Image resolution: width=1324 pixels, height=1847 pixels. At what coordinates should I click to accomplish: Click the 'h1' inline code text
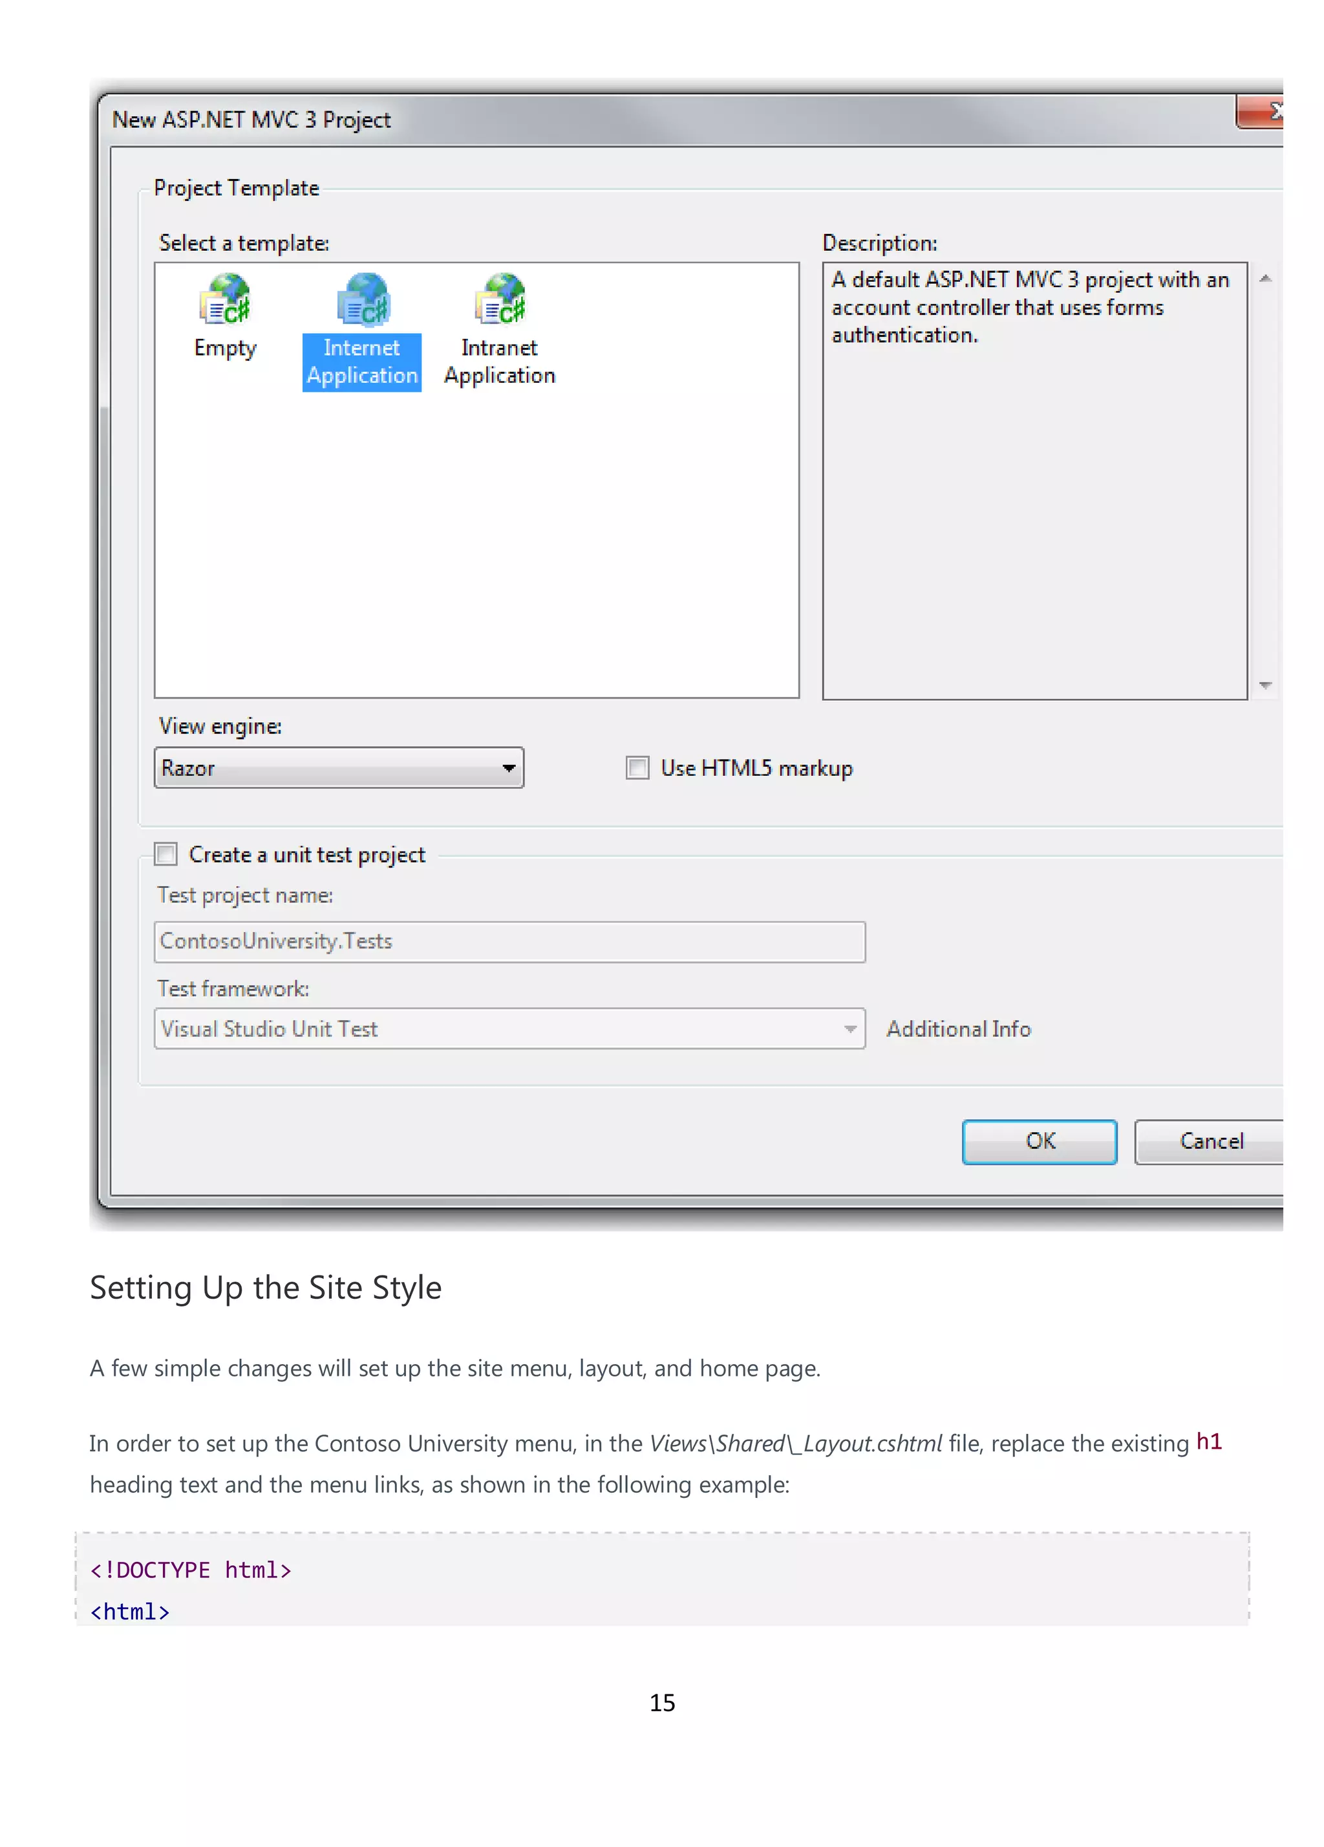click(1209, 1442)
